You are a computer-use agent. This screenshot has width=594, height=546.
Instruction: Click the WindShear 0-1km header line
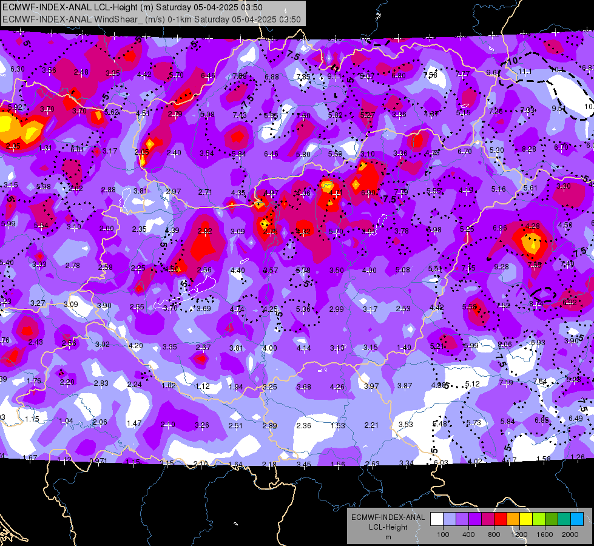click(x=152, y=19)
